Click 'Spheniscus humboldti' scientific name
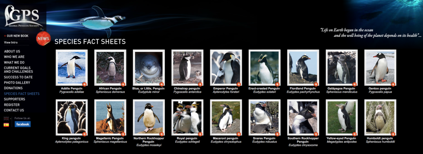This screenshot has width=423, height=154. (380, 142)
